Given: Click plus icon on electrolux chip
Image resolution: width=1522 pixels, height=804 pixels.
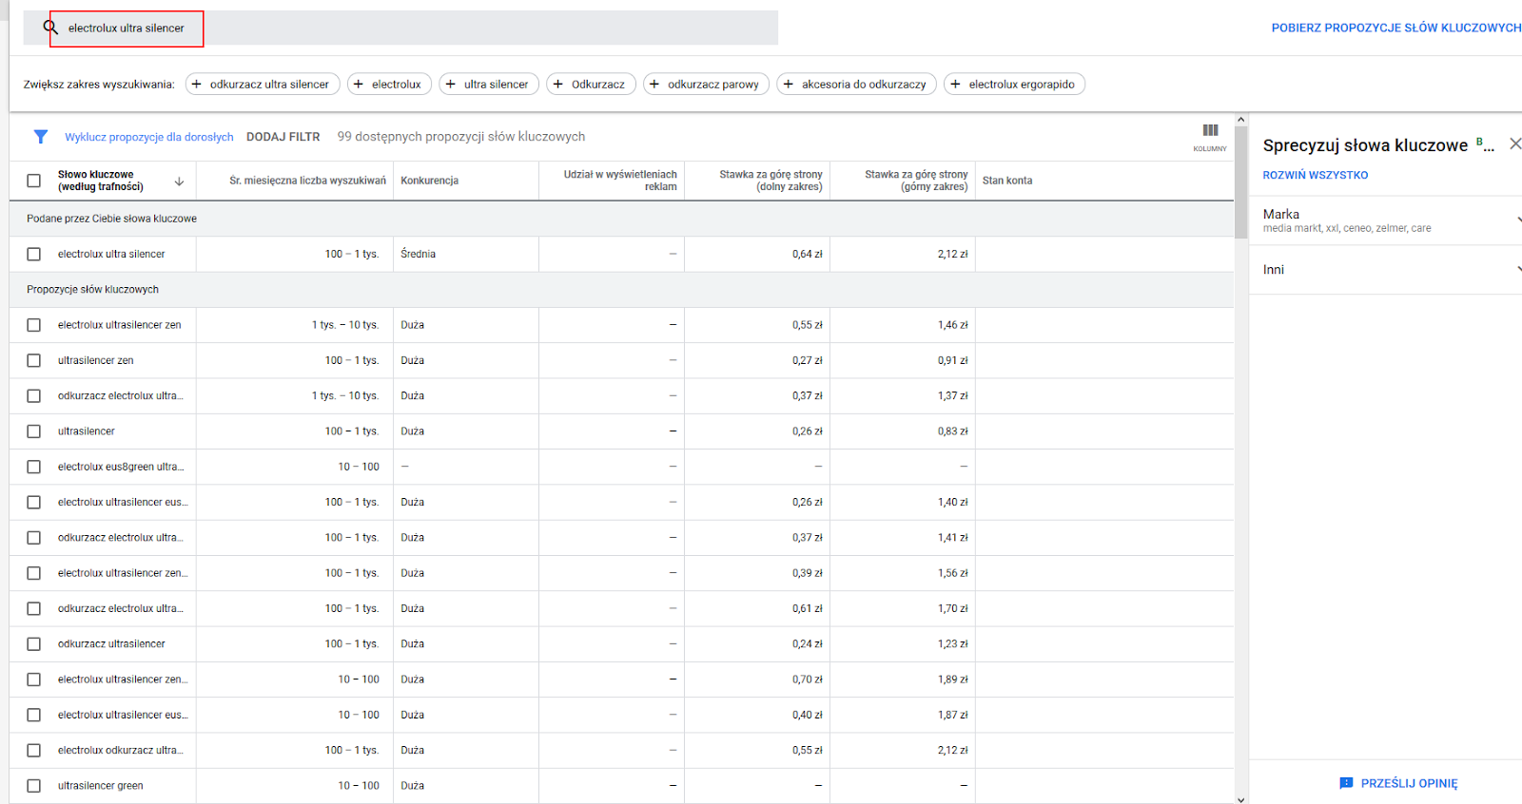Looking at the screenshot, I should coord(359,84).
